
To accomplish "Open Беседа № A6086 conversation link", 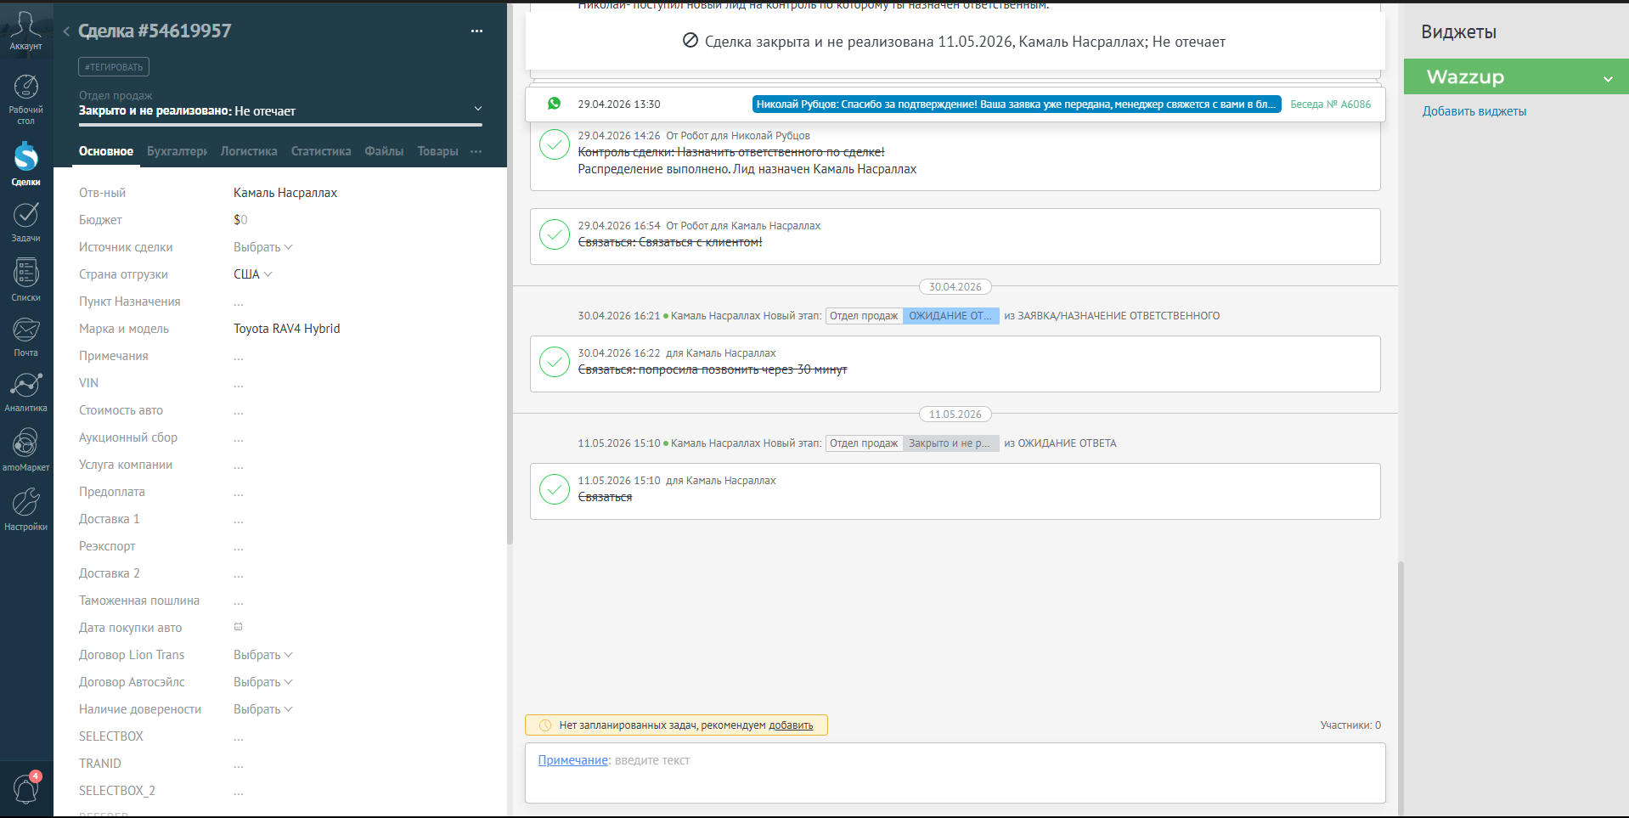I will (1330, 104).
